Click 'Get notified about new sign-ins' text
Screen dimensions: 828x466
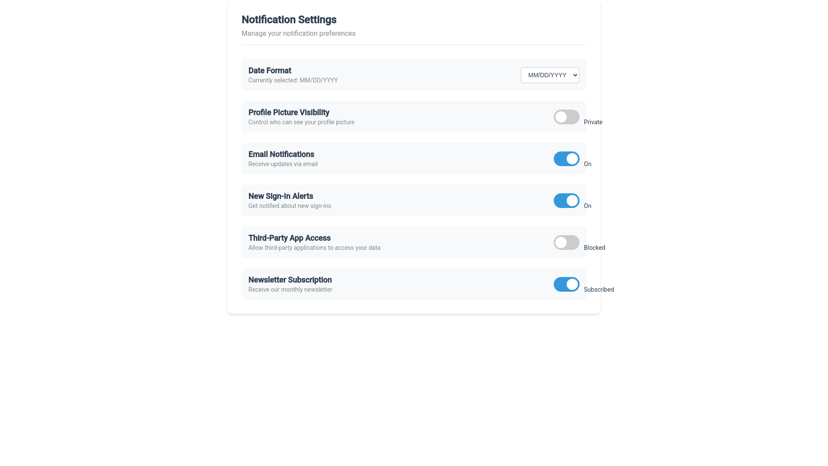coord(289,206)
